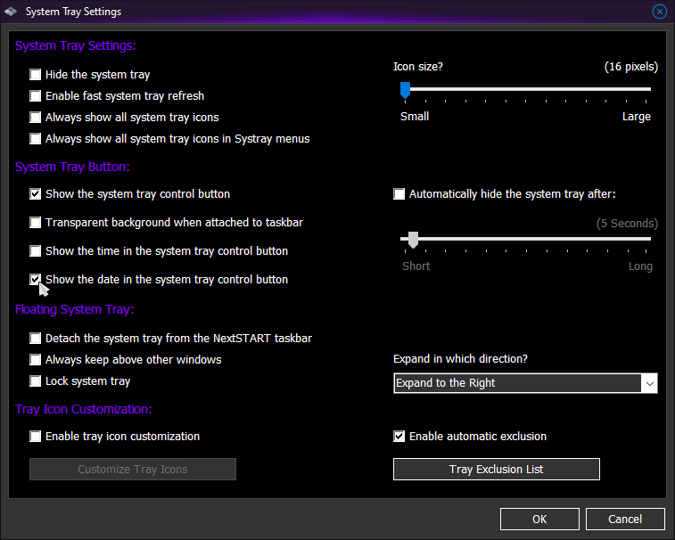Toggle Always show all system tray icons

pyautogui.click(x=36, y=118)
